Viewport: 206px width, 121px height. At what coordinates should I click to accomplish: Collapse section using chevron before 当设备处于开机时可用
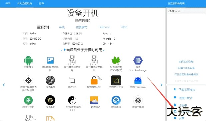61,50
